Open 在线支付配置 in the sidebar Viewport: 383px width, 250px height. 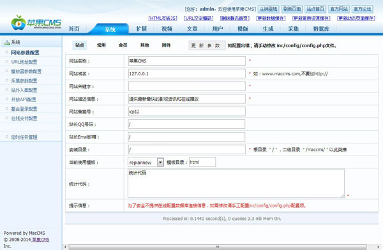[24, 119]
